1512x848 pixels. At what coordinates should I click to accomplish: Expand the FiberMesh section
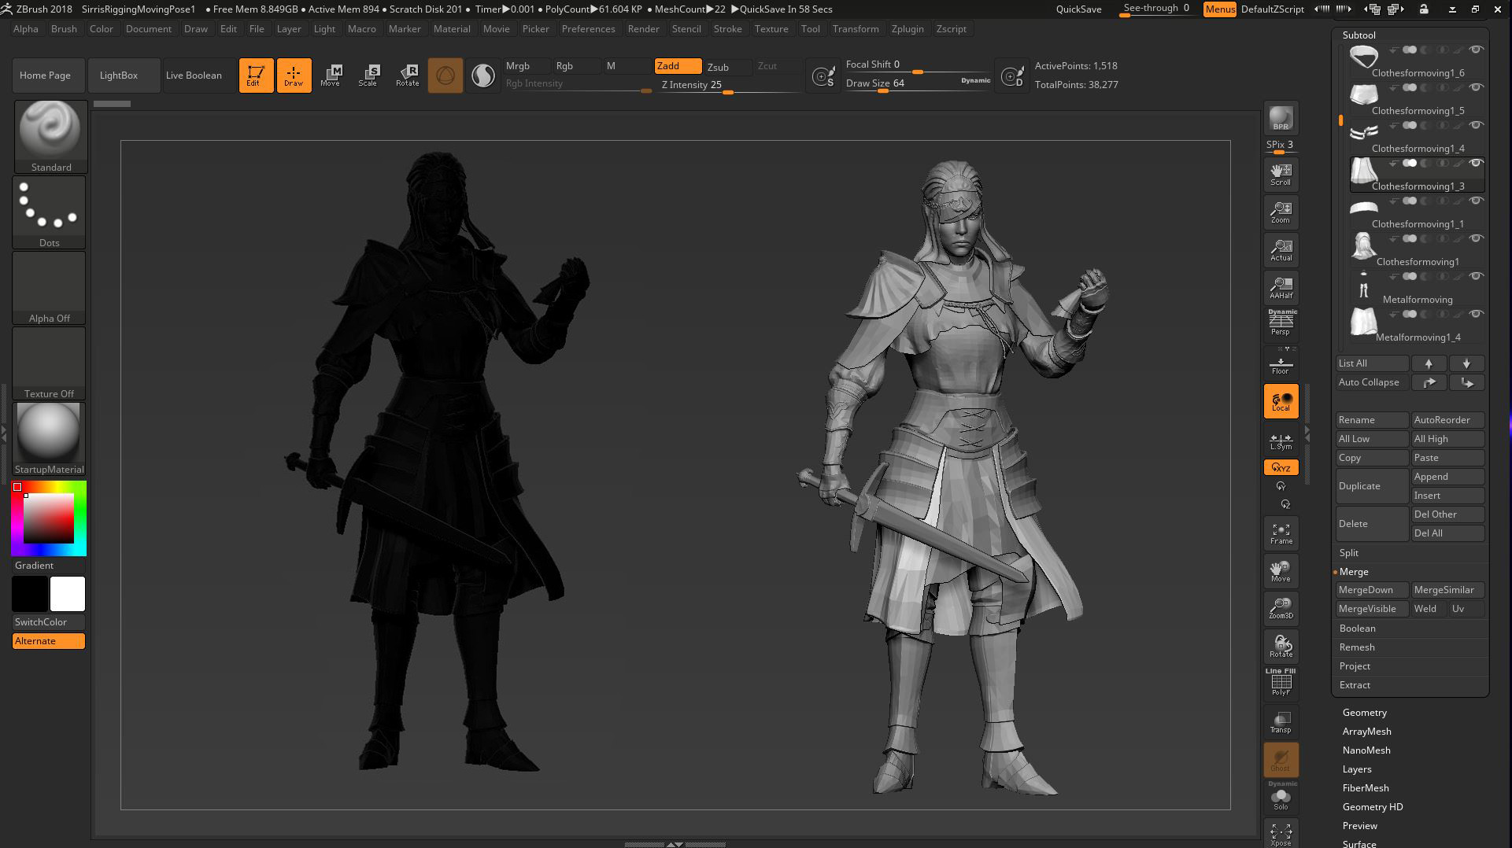pyautogui.click(x=1365, y=788)
